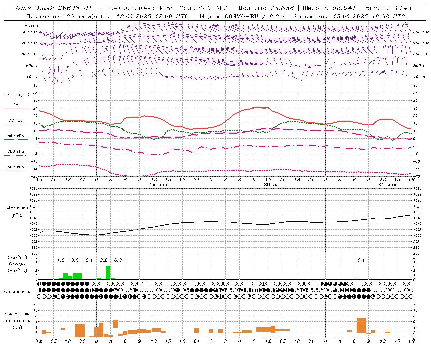Click the station ID text Oms_Omsk_26698_01

[54, 8]
